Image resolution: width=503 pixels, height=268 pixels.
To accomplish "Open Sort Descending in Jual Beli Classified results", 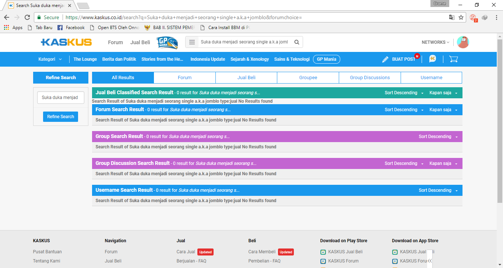I will [x=404, y=93].
